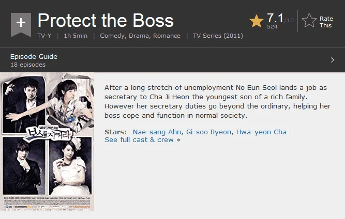Click the Romance genre link
The height and width of the screenshot is (219, 345).
167,36
